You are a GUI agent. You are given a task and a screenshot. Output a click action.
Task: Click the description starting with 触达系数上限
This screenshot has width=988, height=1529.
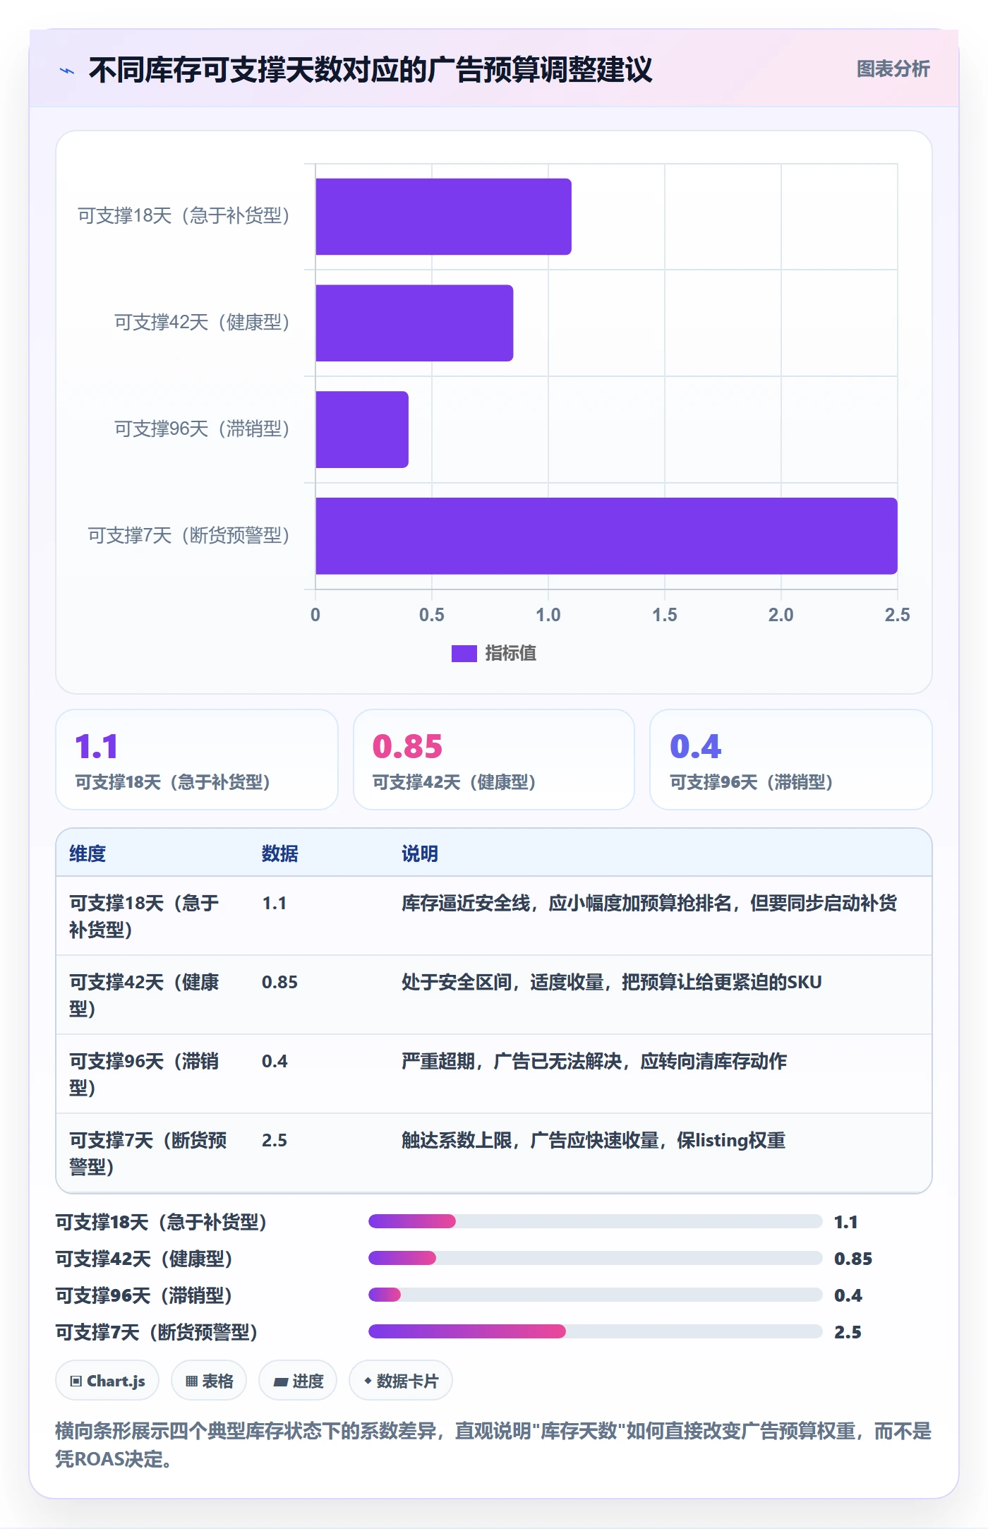594,1140
